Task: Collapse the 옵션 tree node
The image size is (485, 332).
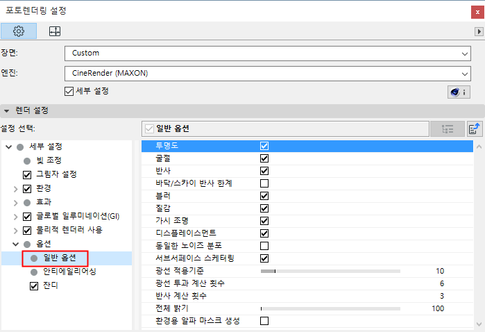Action: (15, 244)
